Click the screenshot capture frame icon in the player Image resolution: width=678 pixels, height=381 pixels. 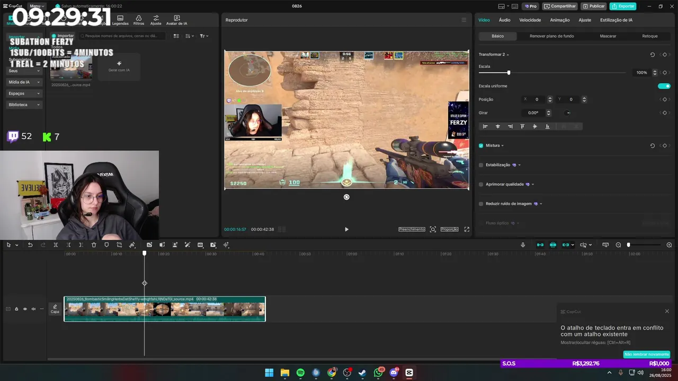click(433, 229)
